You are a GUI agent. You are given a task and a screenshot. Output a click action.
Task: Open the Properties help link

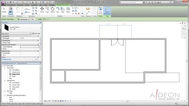[x=6, y=59]
